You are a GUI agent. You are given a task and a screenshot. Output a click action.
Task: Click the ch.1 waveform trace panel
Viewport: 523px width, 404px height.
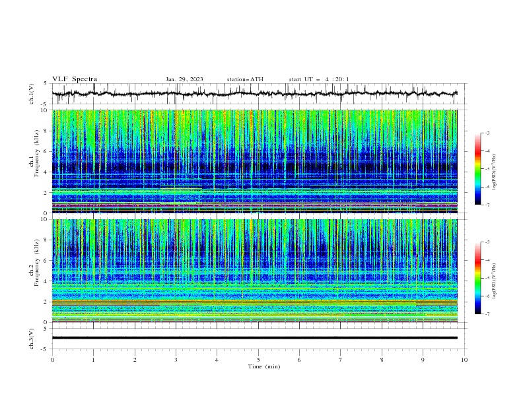[x=259, y=94]
